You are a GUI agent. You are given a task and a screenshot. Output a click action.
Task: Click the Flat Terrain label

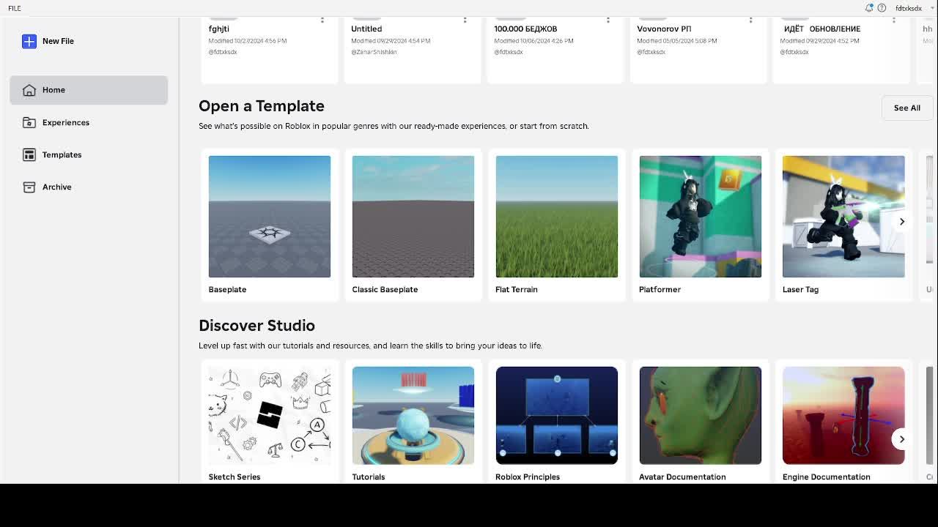[517, 289]
